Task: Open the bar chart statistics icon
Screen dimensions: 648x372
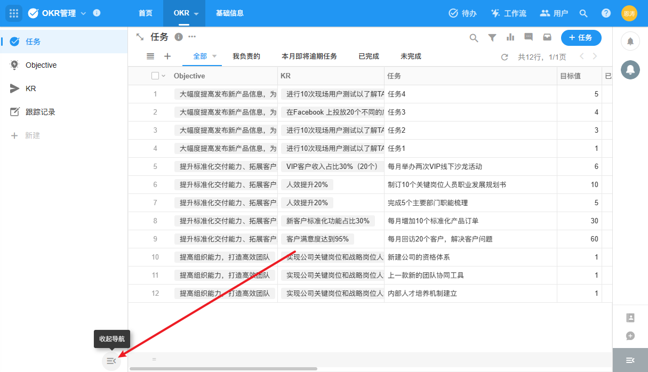Action: 510,38
